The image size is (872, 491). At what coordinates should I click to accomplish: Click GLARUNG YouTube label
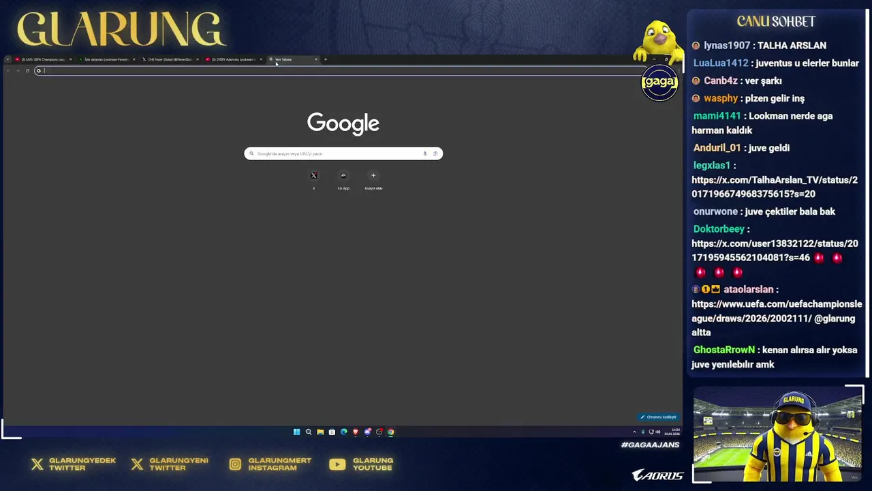tap(373, 464)
